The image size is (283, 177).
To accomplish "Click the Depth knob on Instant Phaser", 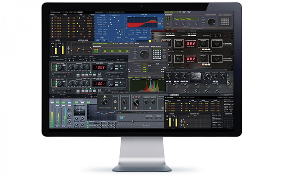I will [x=105, y=102].
